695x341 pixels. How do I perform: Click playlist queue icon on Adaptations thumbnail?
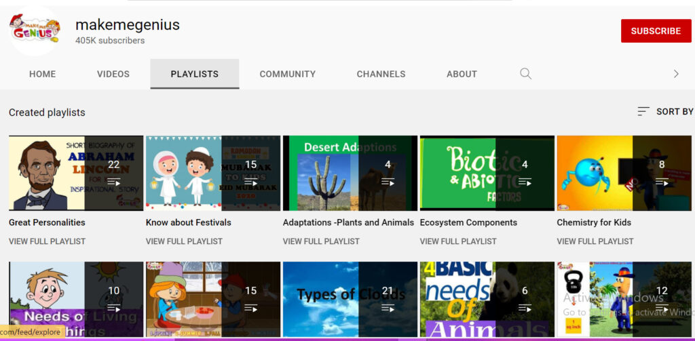point(388,182)
